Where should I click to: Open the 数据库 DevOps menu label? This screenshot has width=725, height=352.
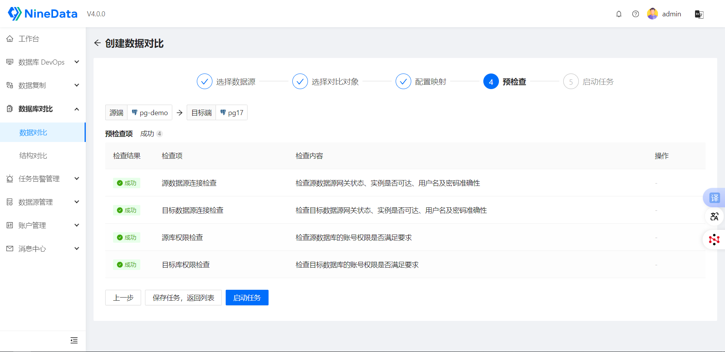[x=41, y=62]
